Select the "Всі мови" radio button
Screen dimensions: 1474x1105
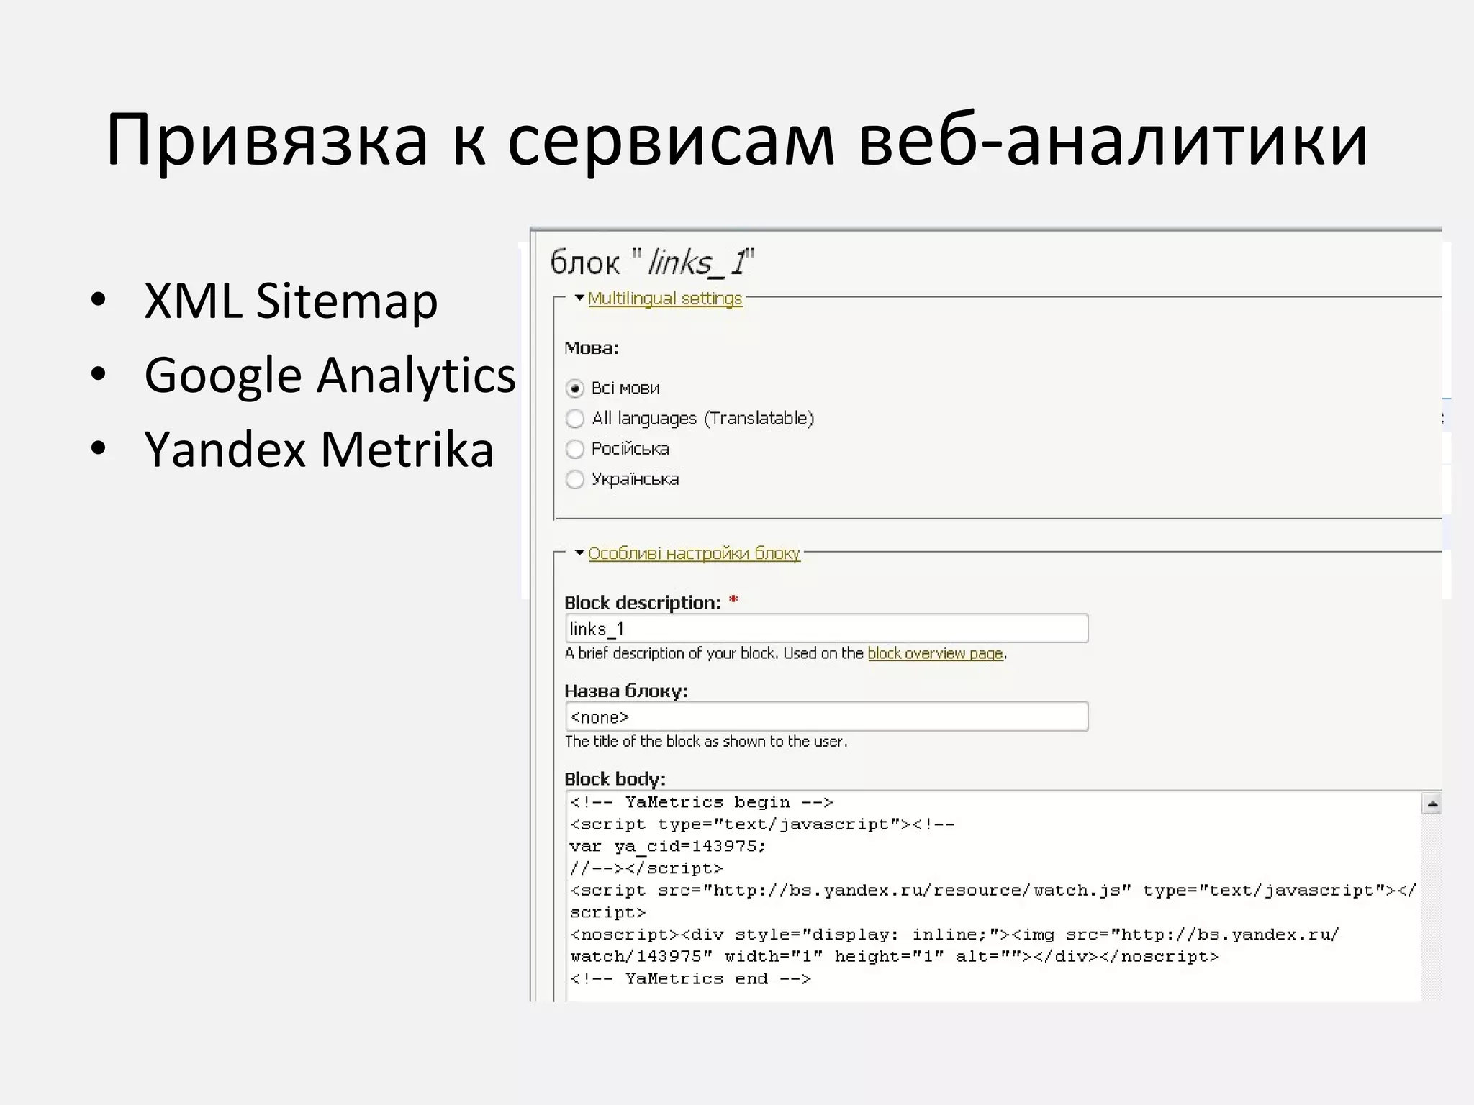coord(574,388)
